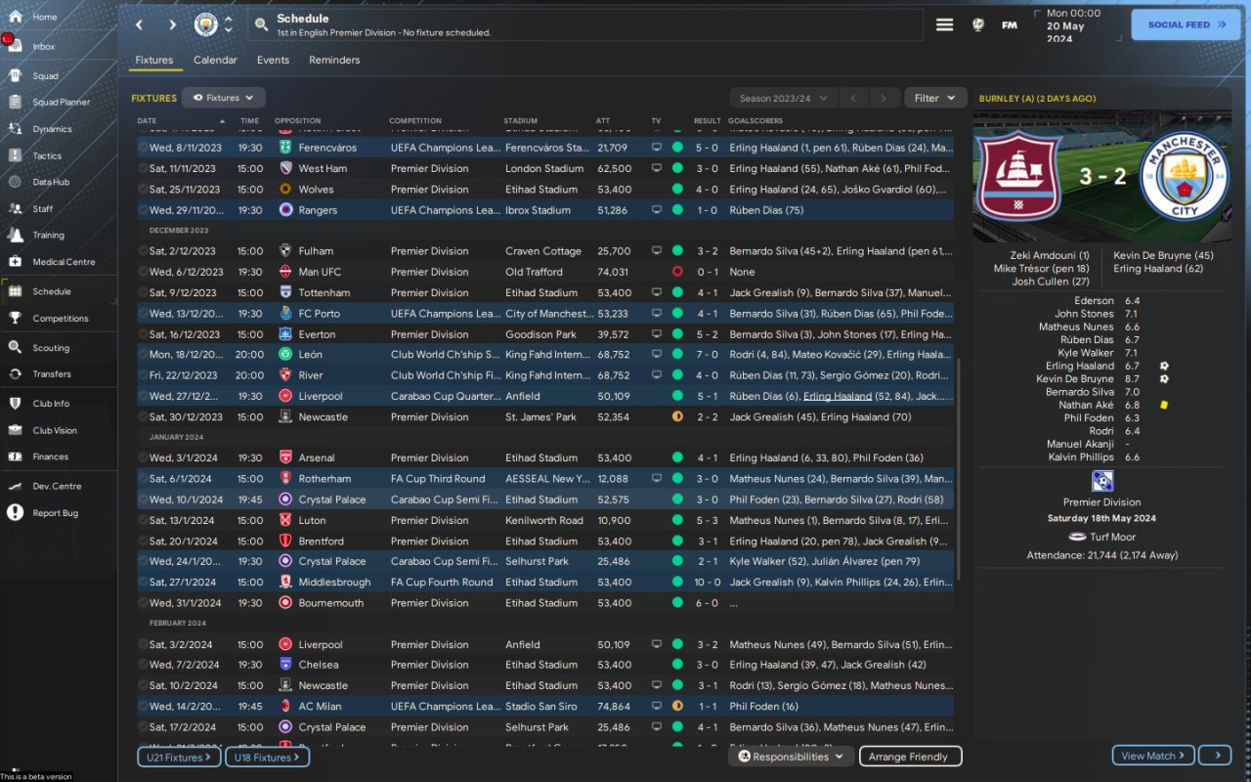Toggle the tick on the Arsenal fixture row
Screen dimensions: 1251x782
click(143, 457)
